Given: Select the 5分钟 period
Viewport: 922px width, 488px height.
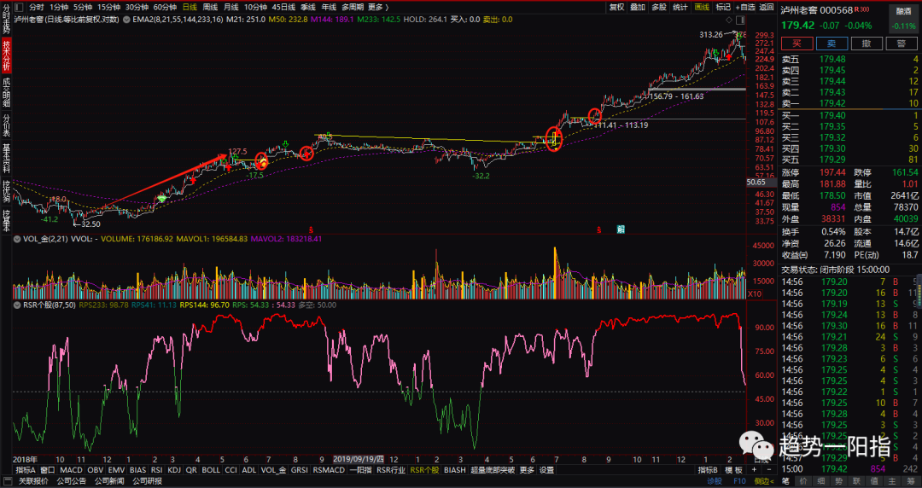Looking at the screenshot, I should click(x=82, y=7).
